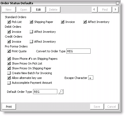Image resolution: width=125 pixels, height=116 pixels.
Task: Toggle Print Quote checkbox
Action: point(9,51)
